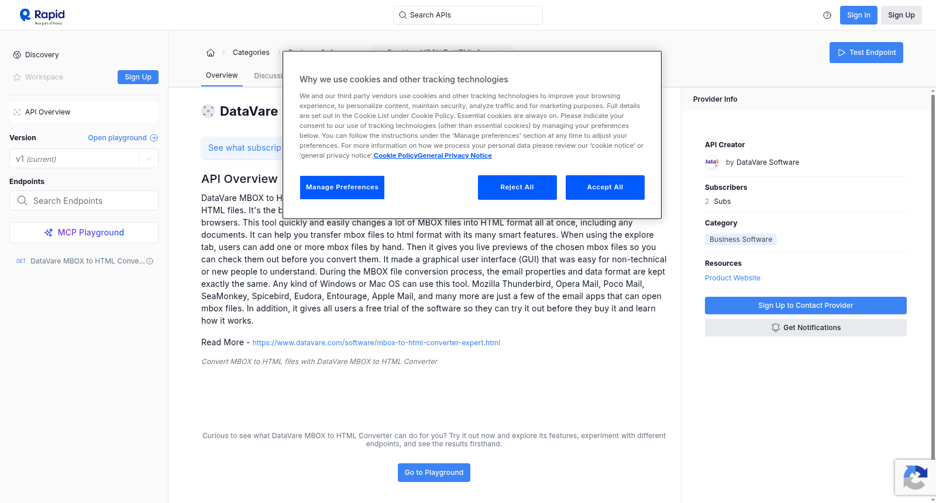Open the Product Website link
The image size is (936, 503).
coord(732,278)
